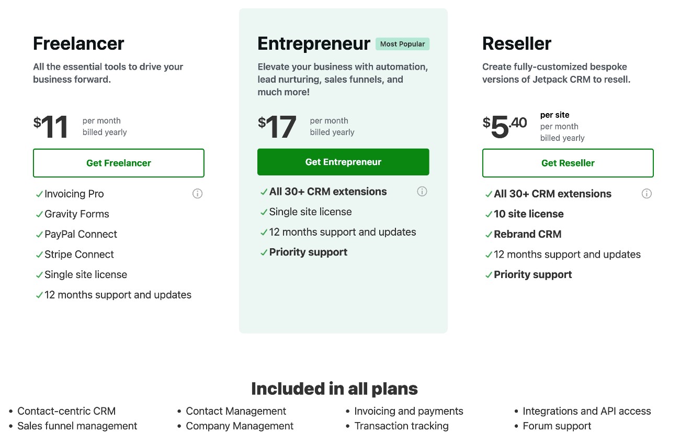680x443 pixels.
Task: Select "12 months support and updates" under Freelancer
Action: click(118, 295)
